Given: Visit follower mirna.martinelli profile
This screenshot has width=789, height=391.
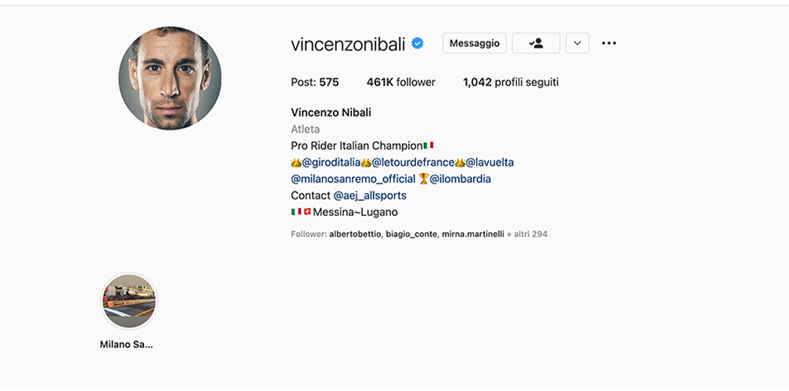Looking at the screenshot, I should point(473,234).
